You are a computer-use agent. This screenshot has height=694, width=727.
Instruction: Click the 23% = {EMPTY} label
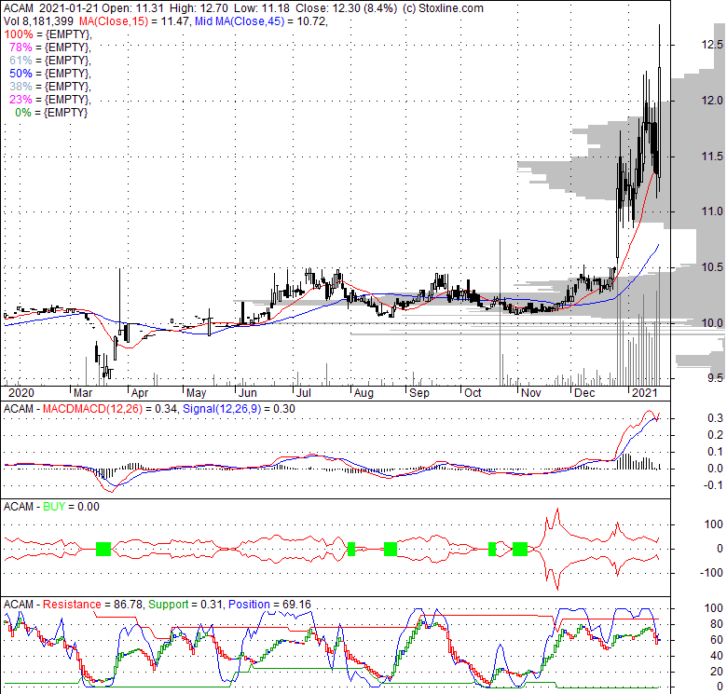(49, 99)
